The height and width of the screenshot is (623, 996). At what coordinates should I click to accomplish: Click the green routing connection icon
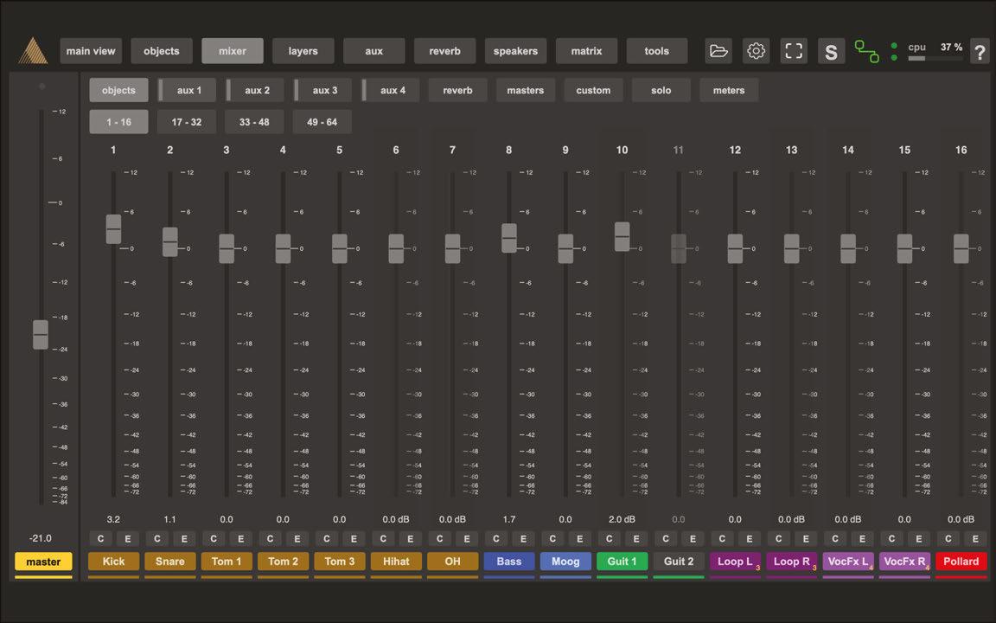tap(866, 51)
